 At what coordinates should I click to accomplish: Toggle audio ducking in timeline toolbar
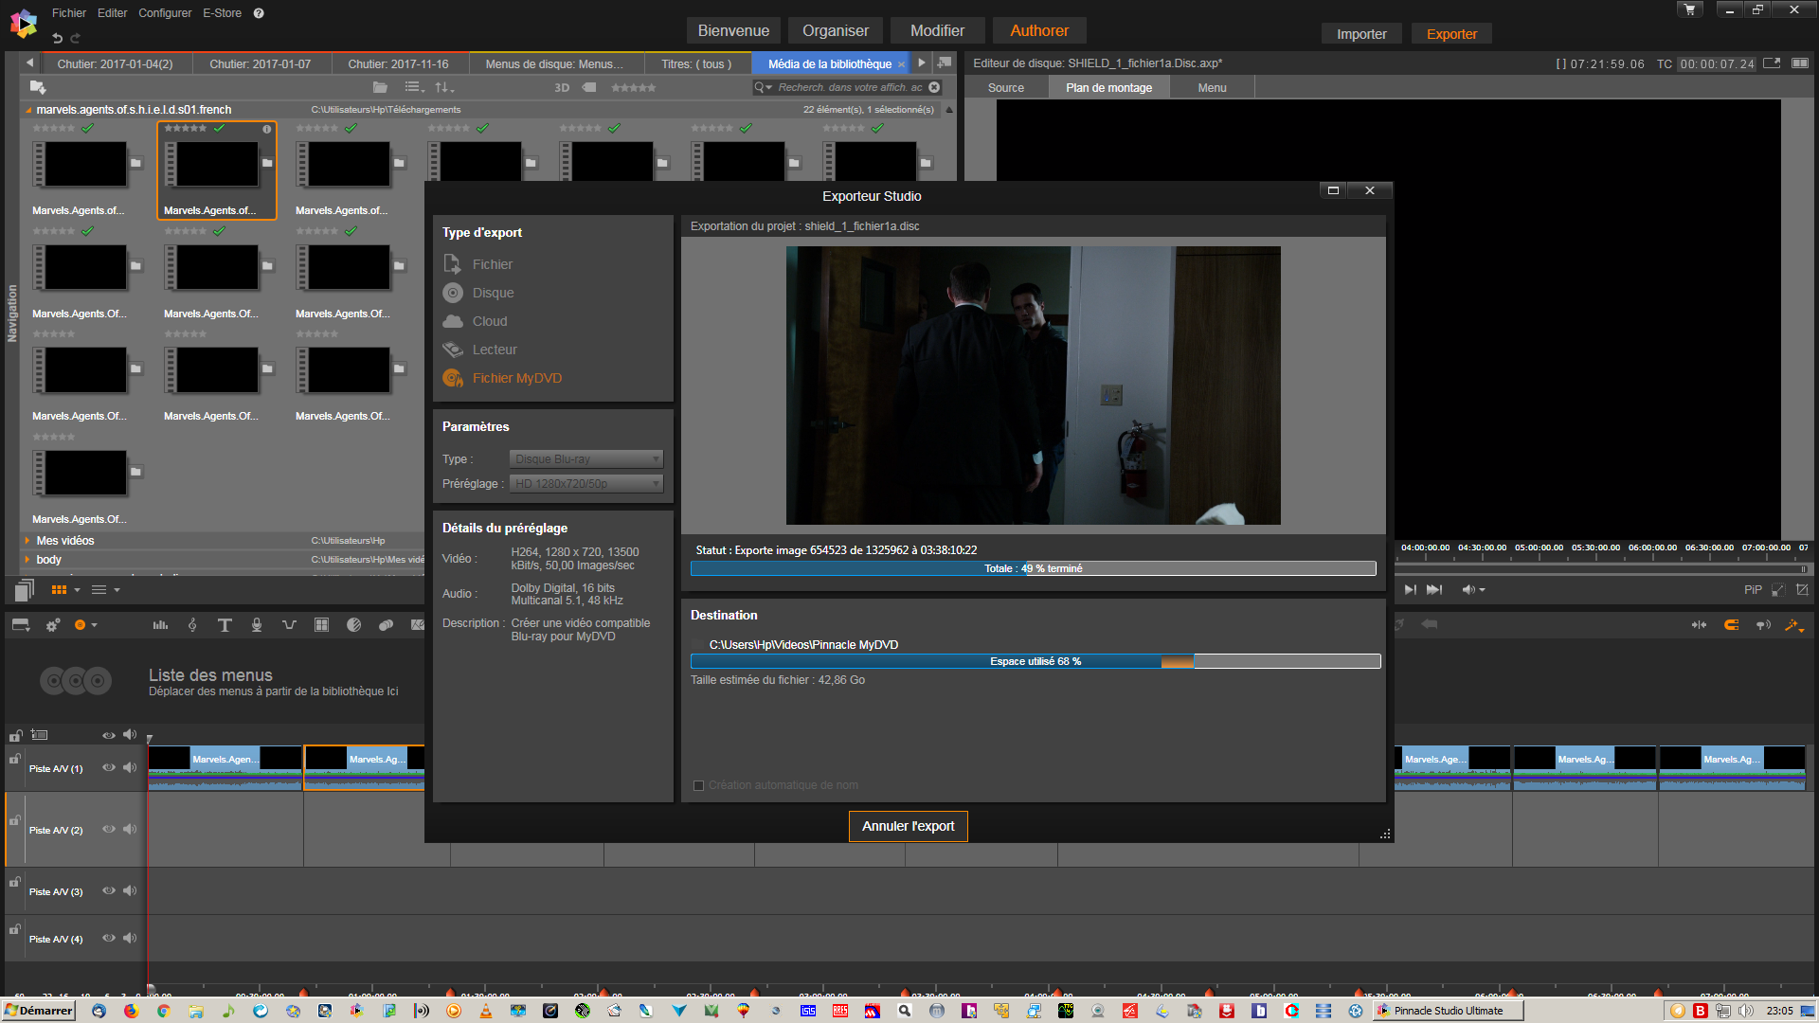pos(289,625)
